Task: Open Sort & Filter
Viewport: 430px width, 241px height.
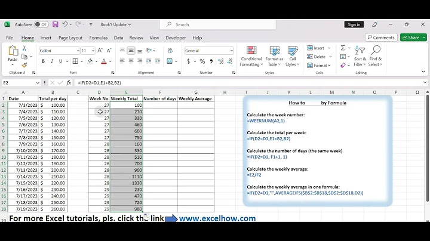Action: 360,57
